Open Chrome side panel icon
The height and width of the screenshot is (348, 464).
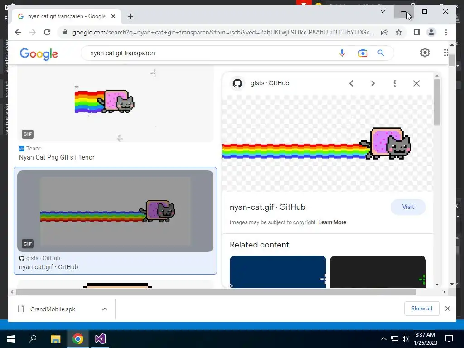pos(417,32)
